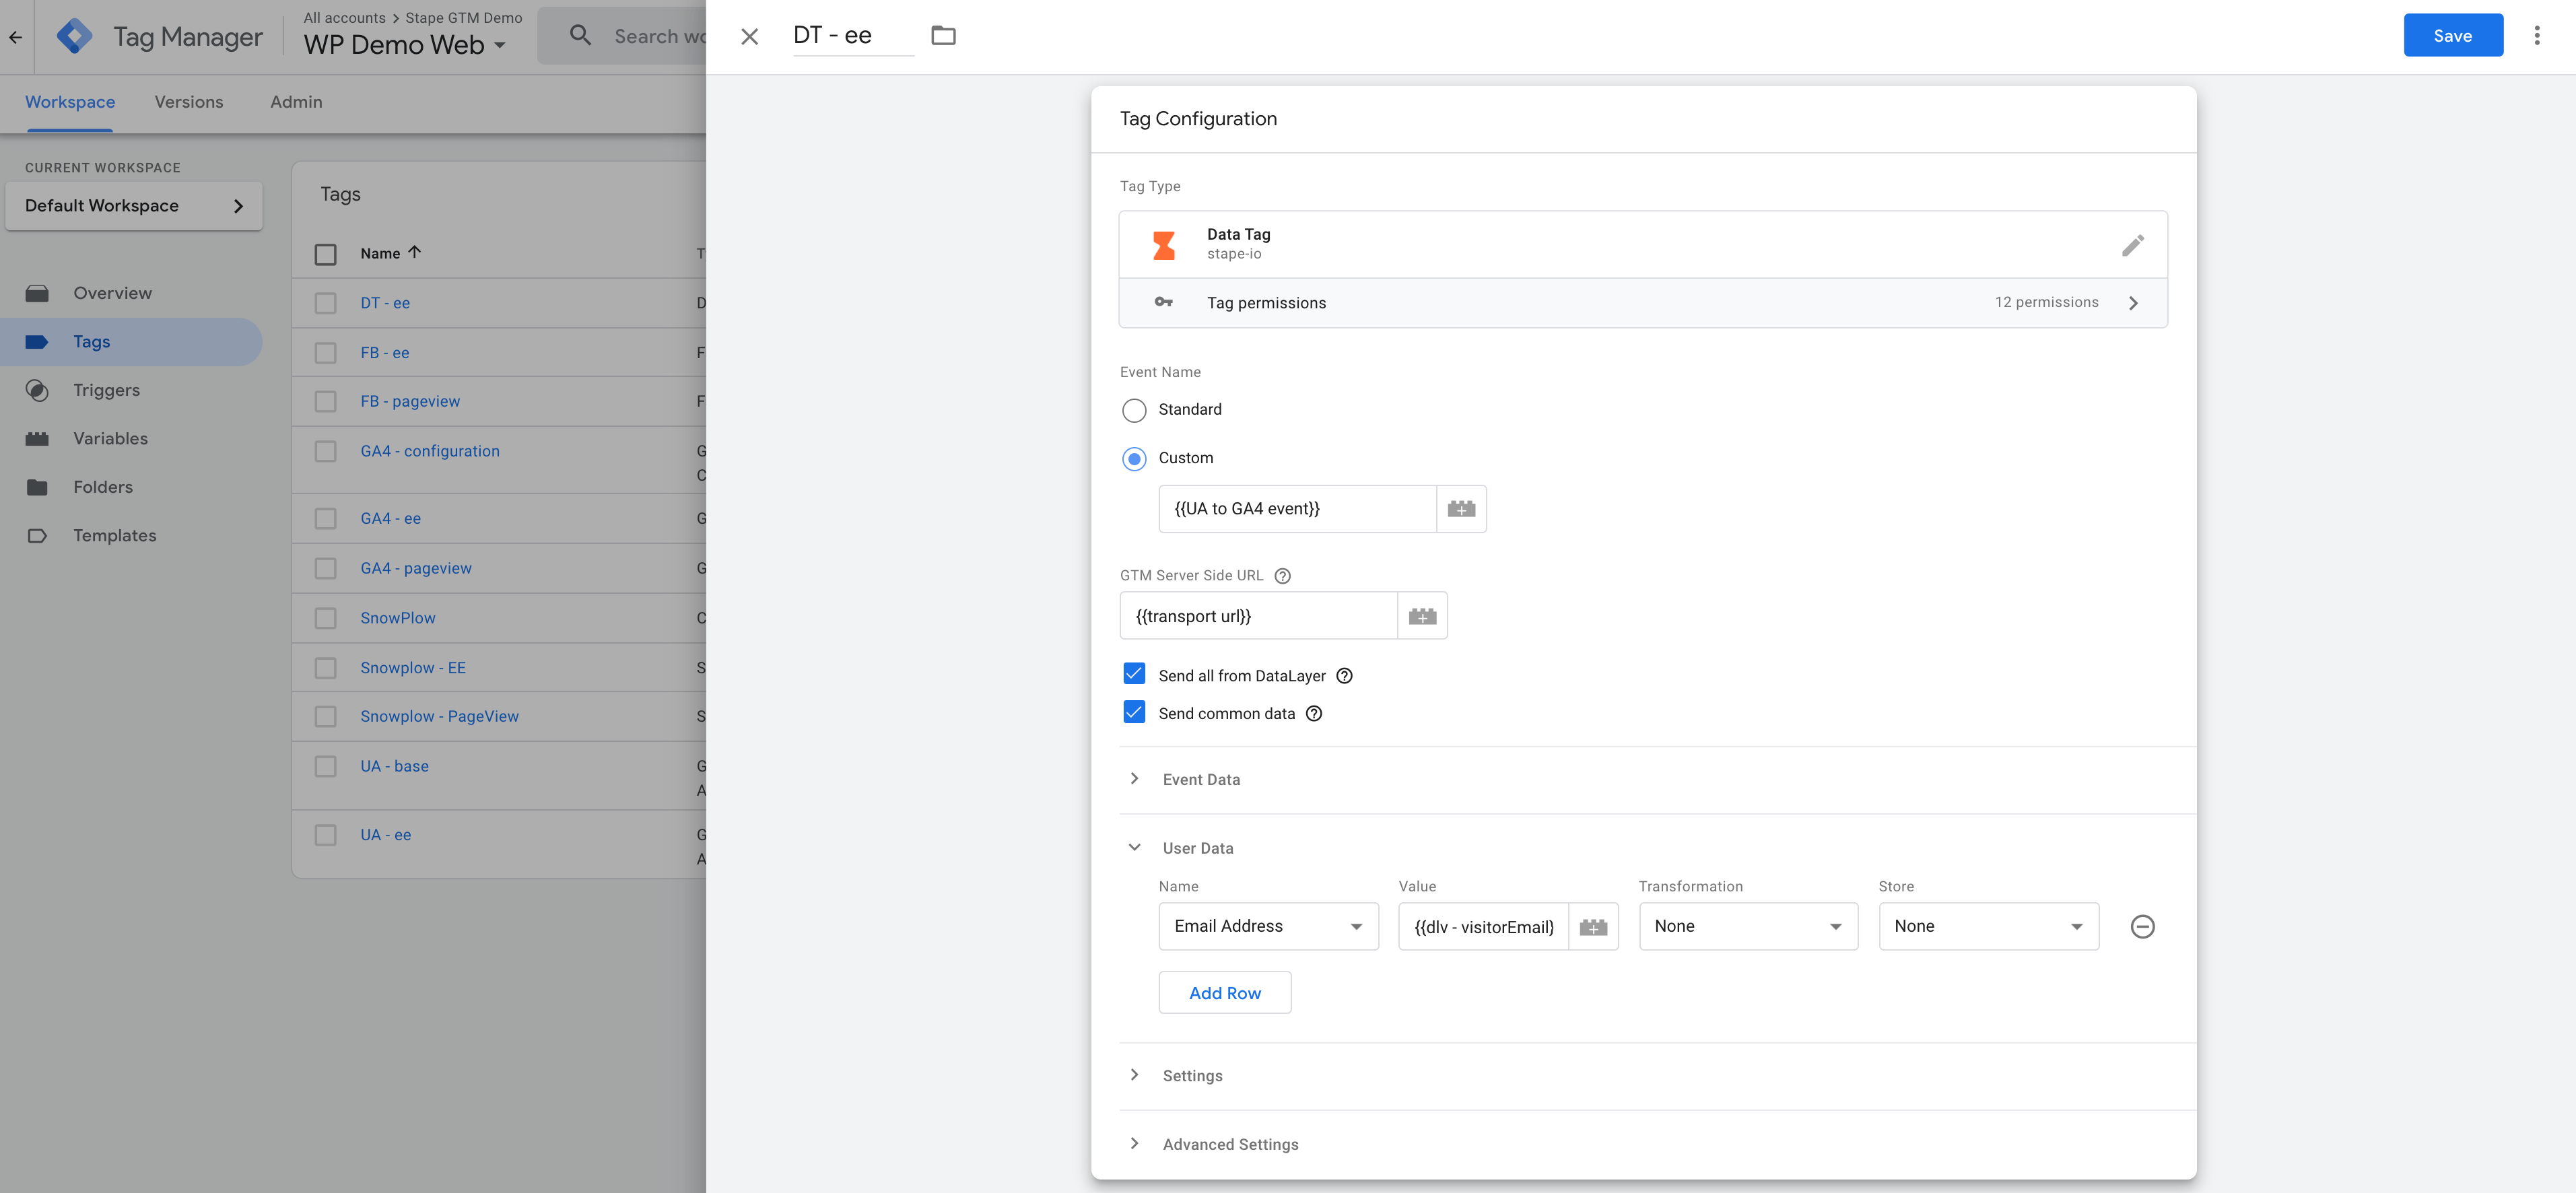Switch to the Workspace tab

[70, 102]
